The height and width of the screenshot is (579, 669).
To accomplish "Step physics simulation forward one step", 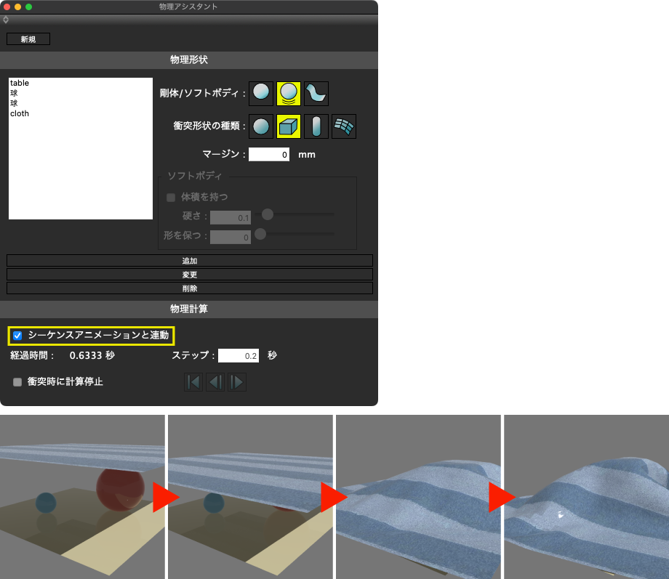I will tap(237, 382).
